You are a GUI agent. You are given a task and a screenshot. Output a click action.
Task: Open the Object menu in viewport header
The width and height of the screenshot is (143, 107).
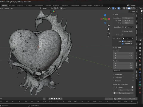(7, 8)
